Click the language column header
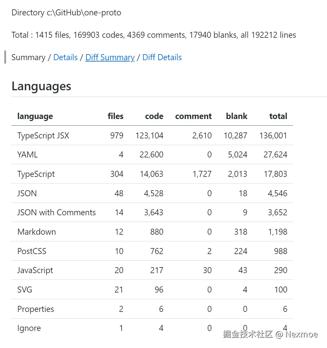 [x=35, y=116]
